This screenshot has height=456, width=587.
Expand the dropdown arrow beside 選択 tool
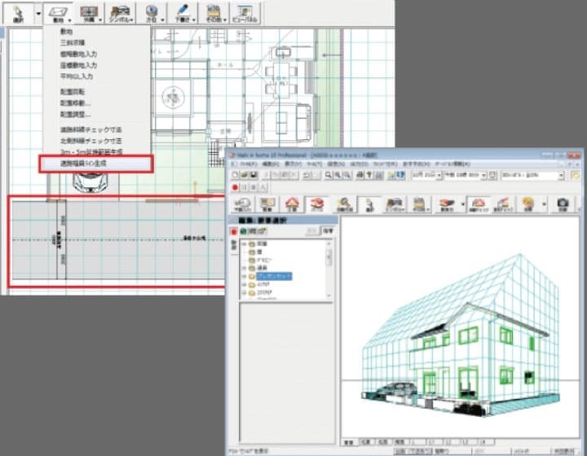pyautogui.click(x=38, y=13)
